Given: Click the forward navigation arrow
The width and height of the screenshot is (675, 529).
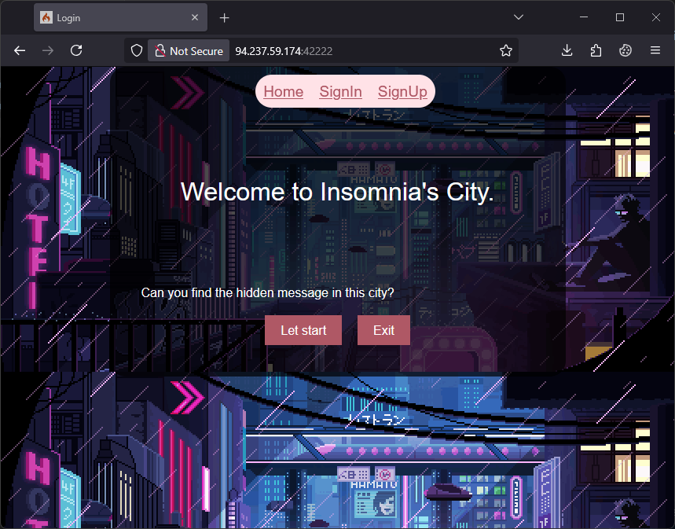Looking at the screenshot, I should point(48,50).
